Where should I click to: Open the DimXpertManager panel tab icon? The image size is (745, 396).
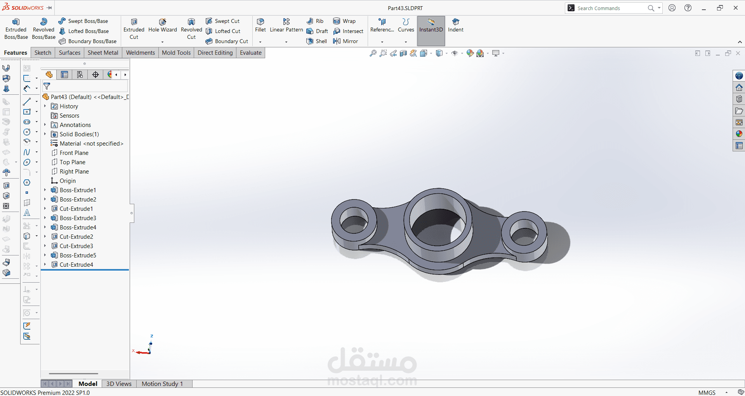click(x=96, y=75)
